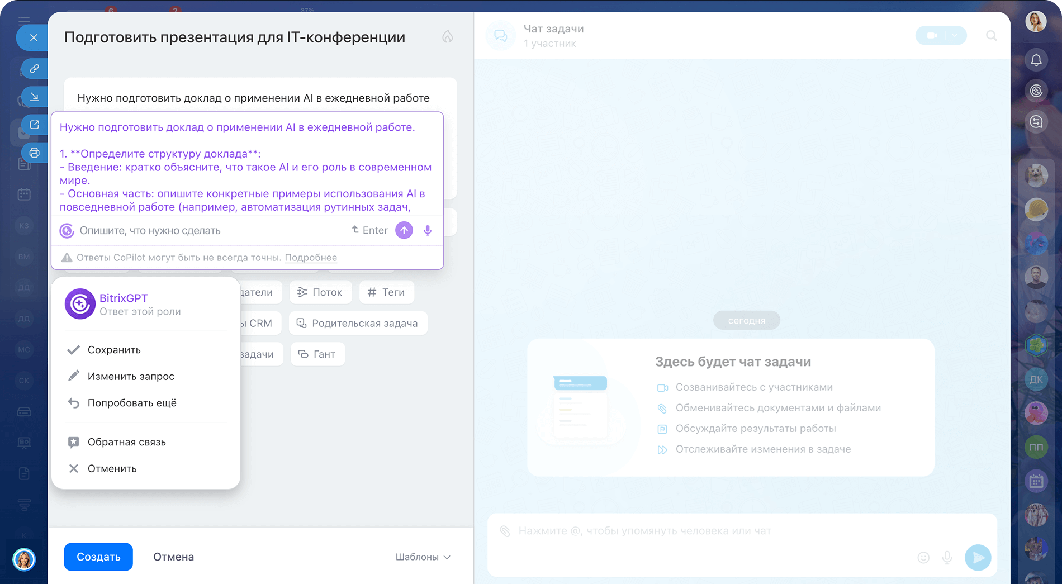Click the Теги chip

[386, 292]
